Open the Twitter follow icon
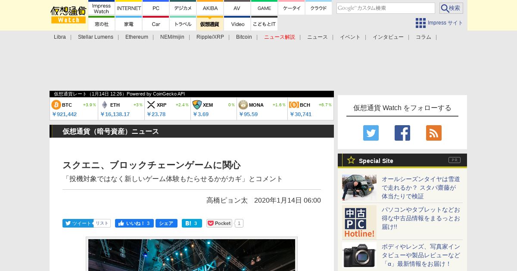The width and height of the screenshot is (517, 271). 371,133
